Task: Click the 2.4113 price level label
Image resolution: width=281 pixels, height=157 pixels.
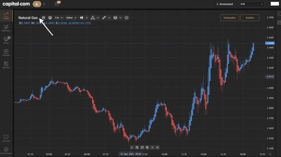Action: [x=270, y=77]
